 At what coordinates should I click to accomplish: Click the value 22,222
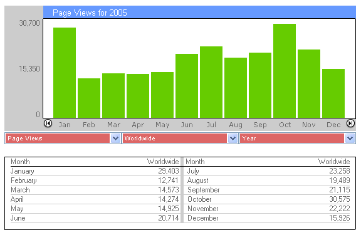[x=340, y=209]
